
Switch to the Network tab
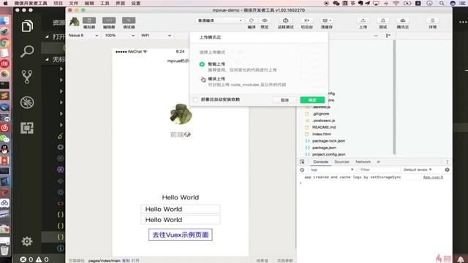363,161
